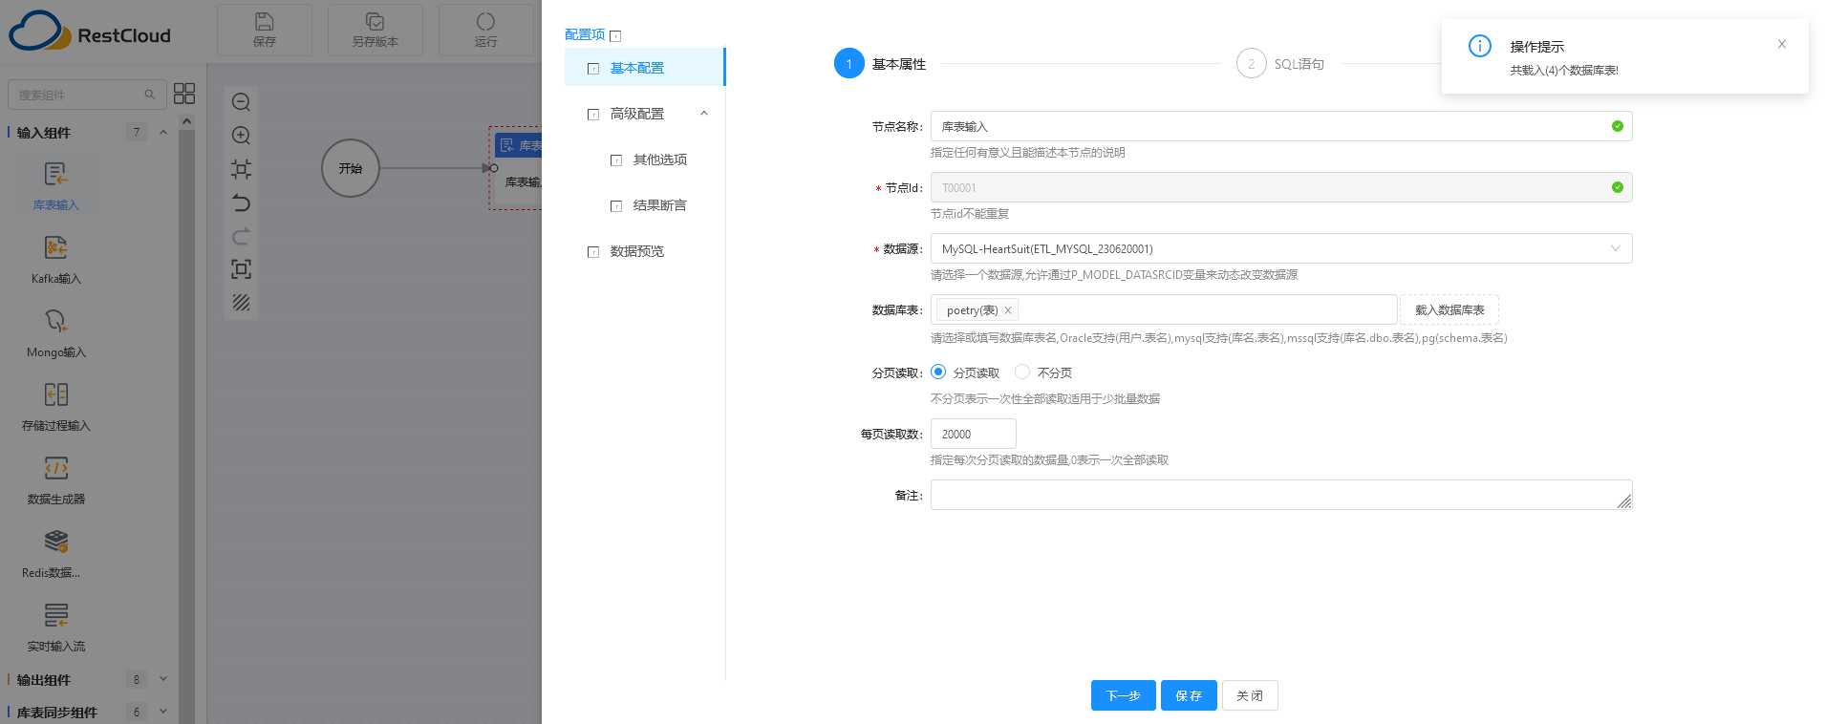Click the 节点Id field T00001
Image resolution: width=1825 pixels, height=724 pixels.
[x=1280, y=187]
